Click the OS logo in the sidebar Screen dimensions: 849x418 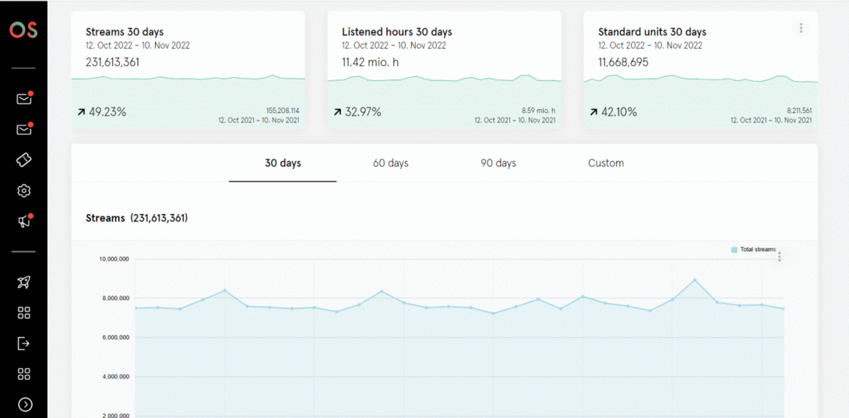[x=23, y=30]
